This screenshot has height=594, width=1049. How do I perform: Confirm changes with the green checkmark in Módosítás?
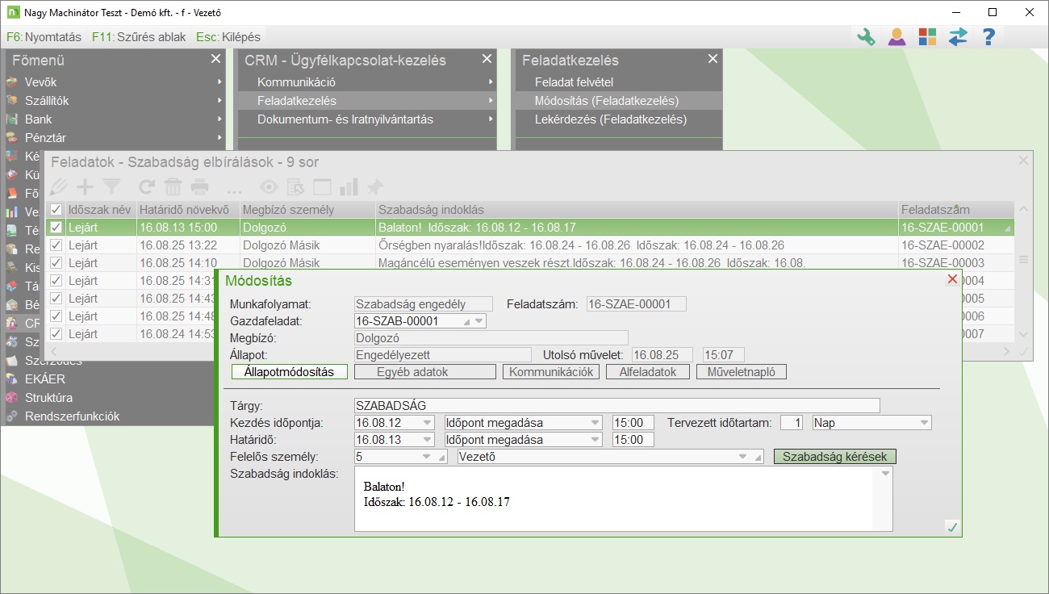pyautogui.click(x=952, y=527)
